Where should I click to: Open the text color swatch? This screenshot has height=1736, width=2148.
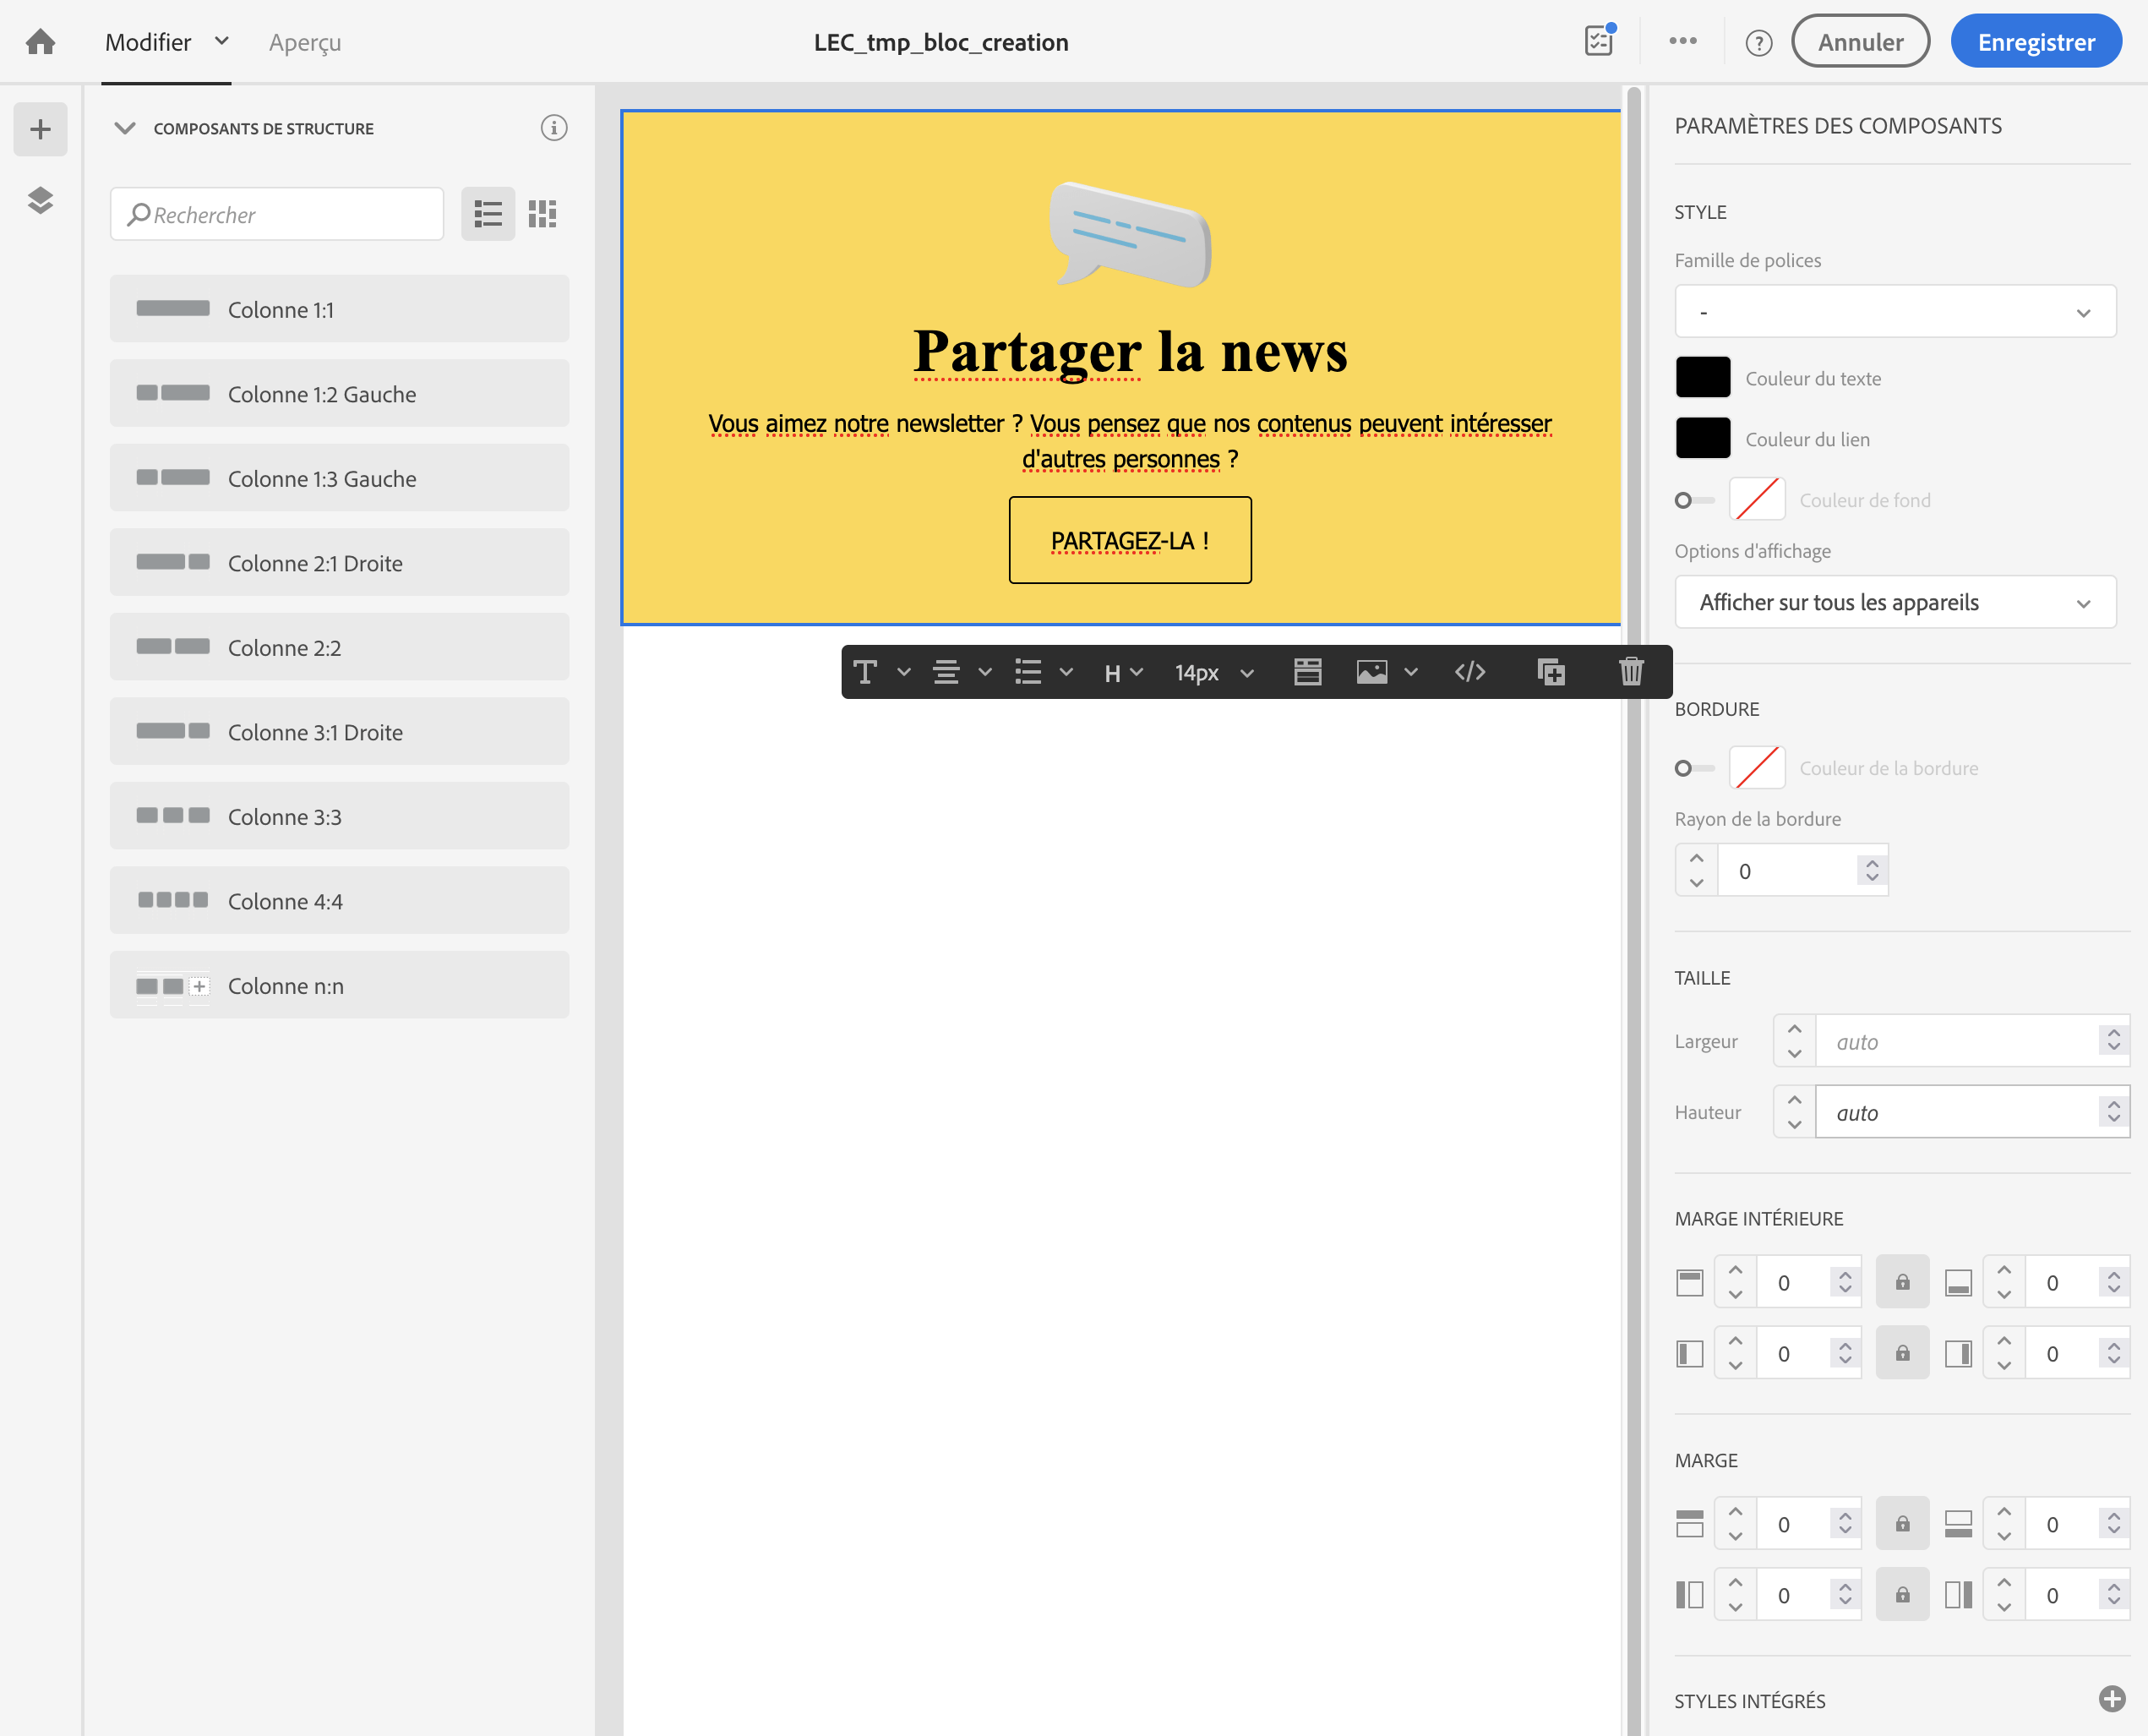1702,378
